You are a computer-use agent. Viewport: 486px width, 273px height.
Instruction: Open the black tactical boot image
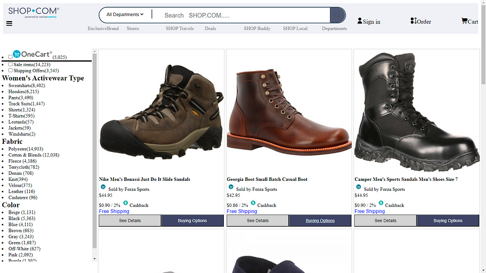point(417,112)
